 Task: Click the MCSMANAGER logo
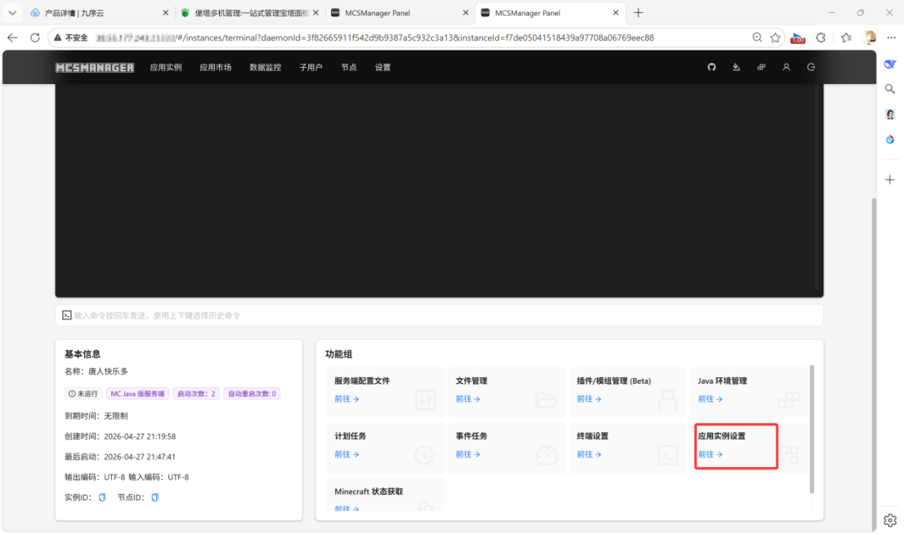tap(95, 67)
